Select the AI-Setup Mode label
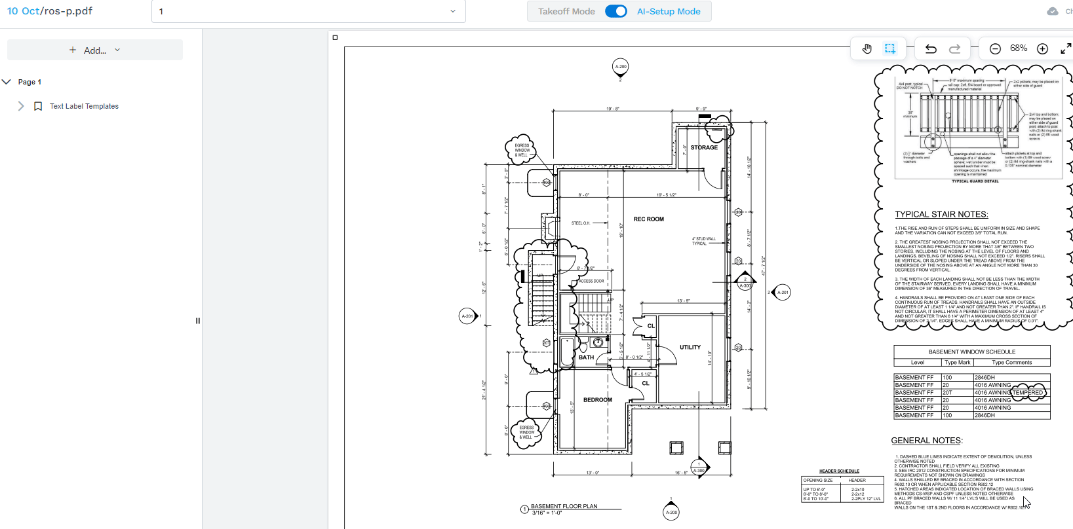Screen dimensions: 1073x529 (x=669, y=11)
